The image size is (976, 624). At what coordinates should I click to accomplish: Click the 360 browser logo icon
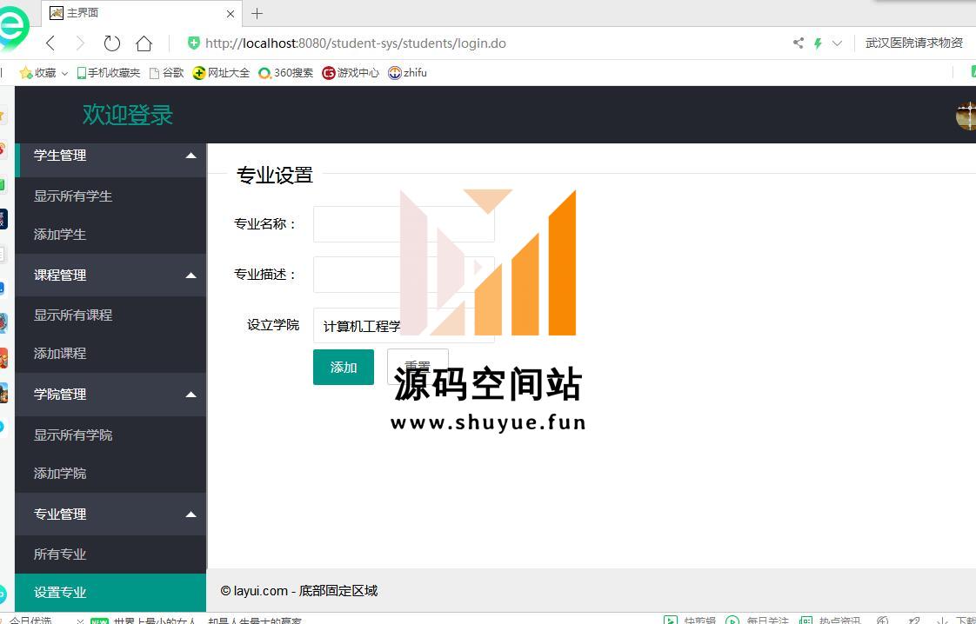click(14, 28)
